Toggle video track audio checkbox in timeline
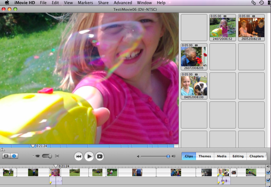This screenshot has width=271, height=187. coord(268,173)
